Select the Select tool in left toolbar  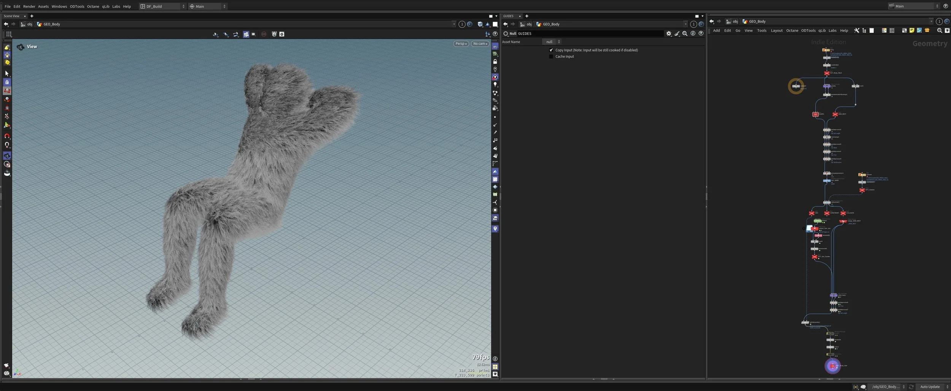(7, 73)
